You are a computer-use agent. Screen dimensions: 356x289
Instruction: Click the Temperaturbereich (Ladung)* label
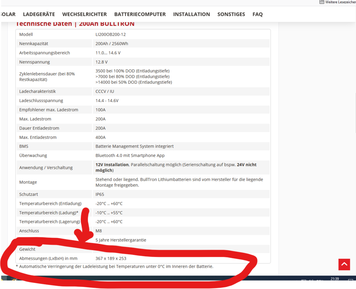[49, 213]
